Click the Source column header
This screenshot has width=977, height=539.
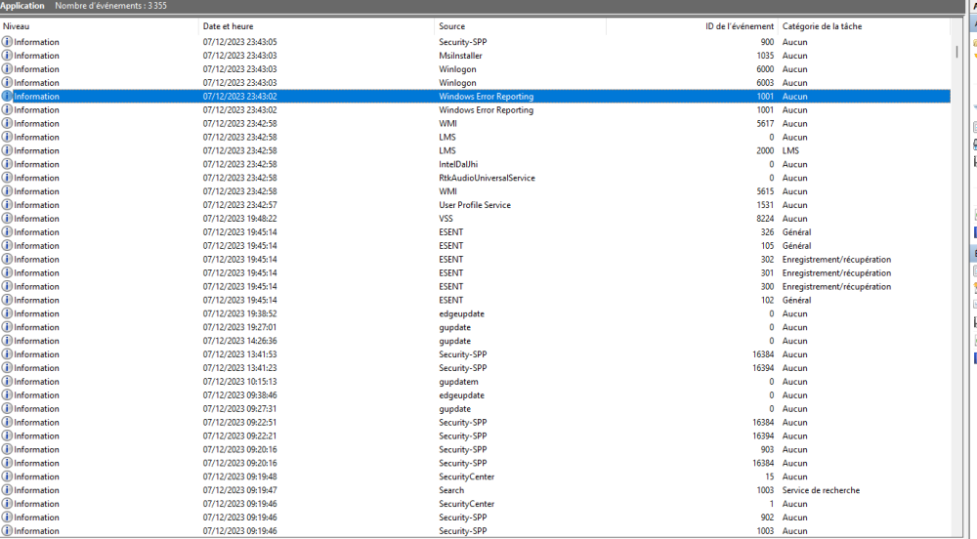pyautogui.click(x=518, y=26)
